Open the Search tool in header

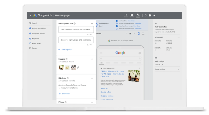coord(126,15)
